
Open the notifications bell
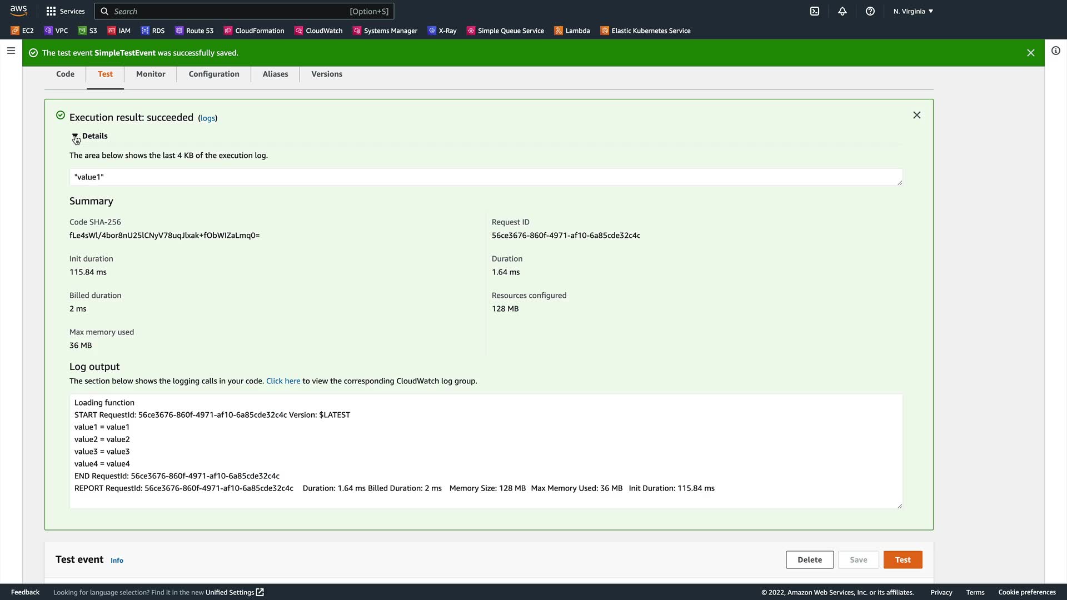click(842, 11)
